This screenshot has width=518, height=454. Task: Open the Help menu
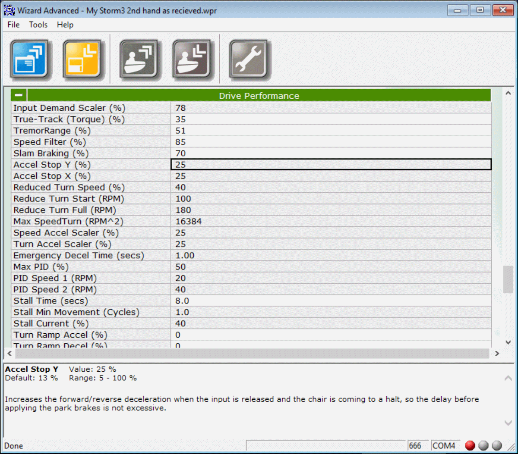click(65, 25)
